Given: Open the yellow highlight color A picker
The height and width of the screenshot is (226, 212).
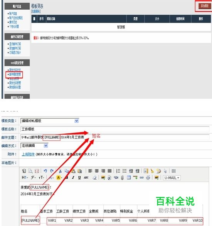Looking at the screenshot, I should (x=59, y=178).
